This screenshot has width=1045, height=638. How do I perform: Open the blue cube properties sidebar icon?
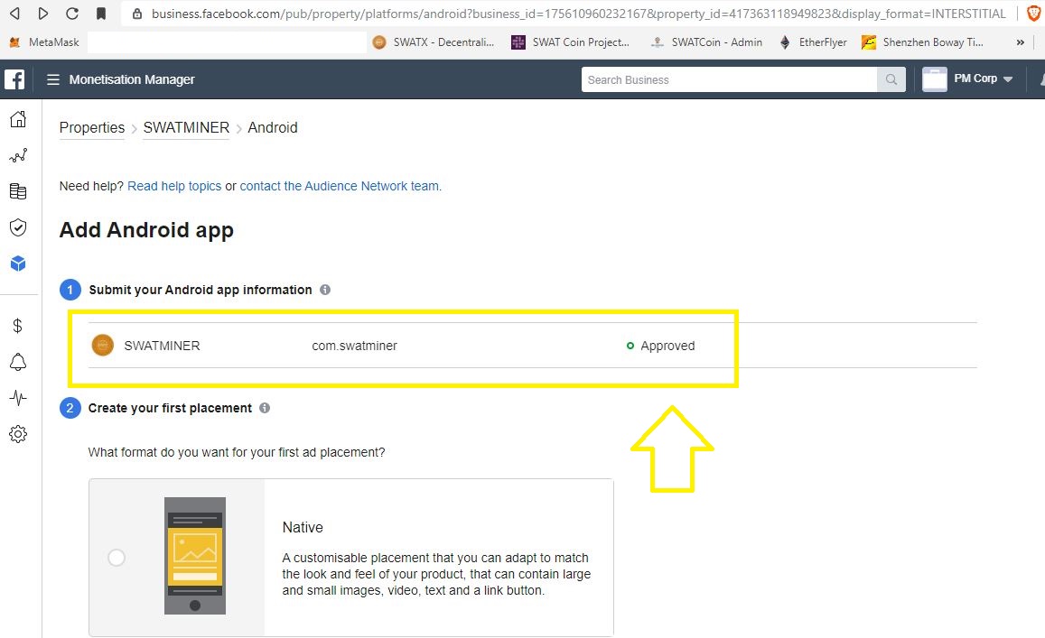click(x=18, y=264)
